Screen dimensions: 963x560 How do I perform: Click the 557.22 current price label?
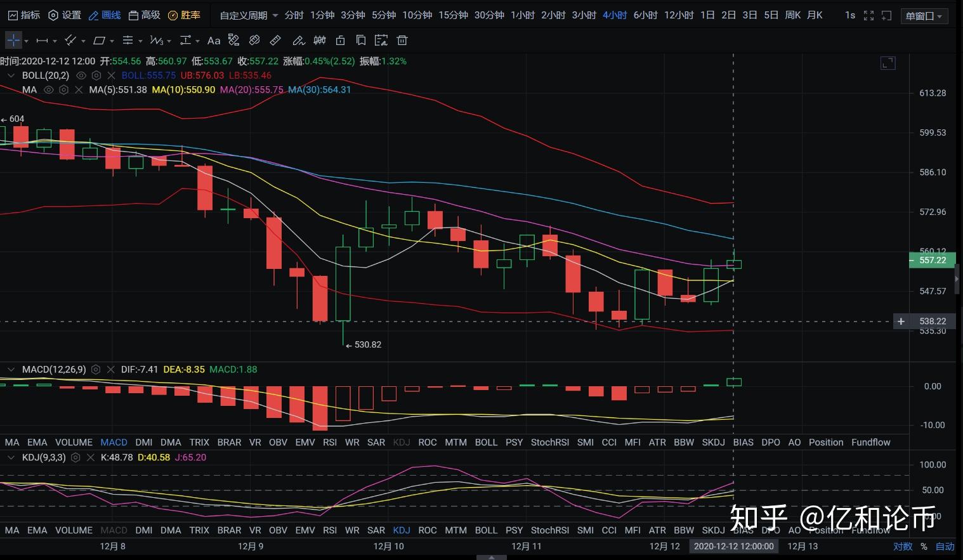click(933, 260)
